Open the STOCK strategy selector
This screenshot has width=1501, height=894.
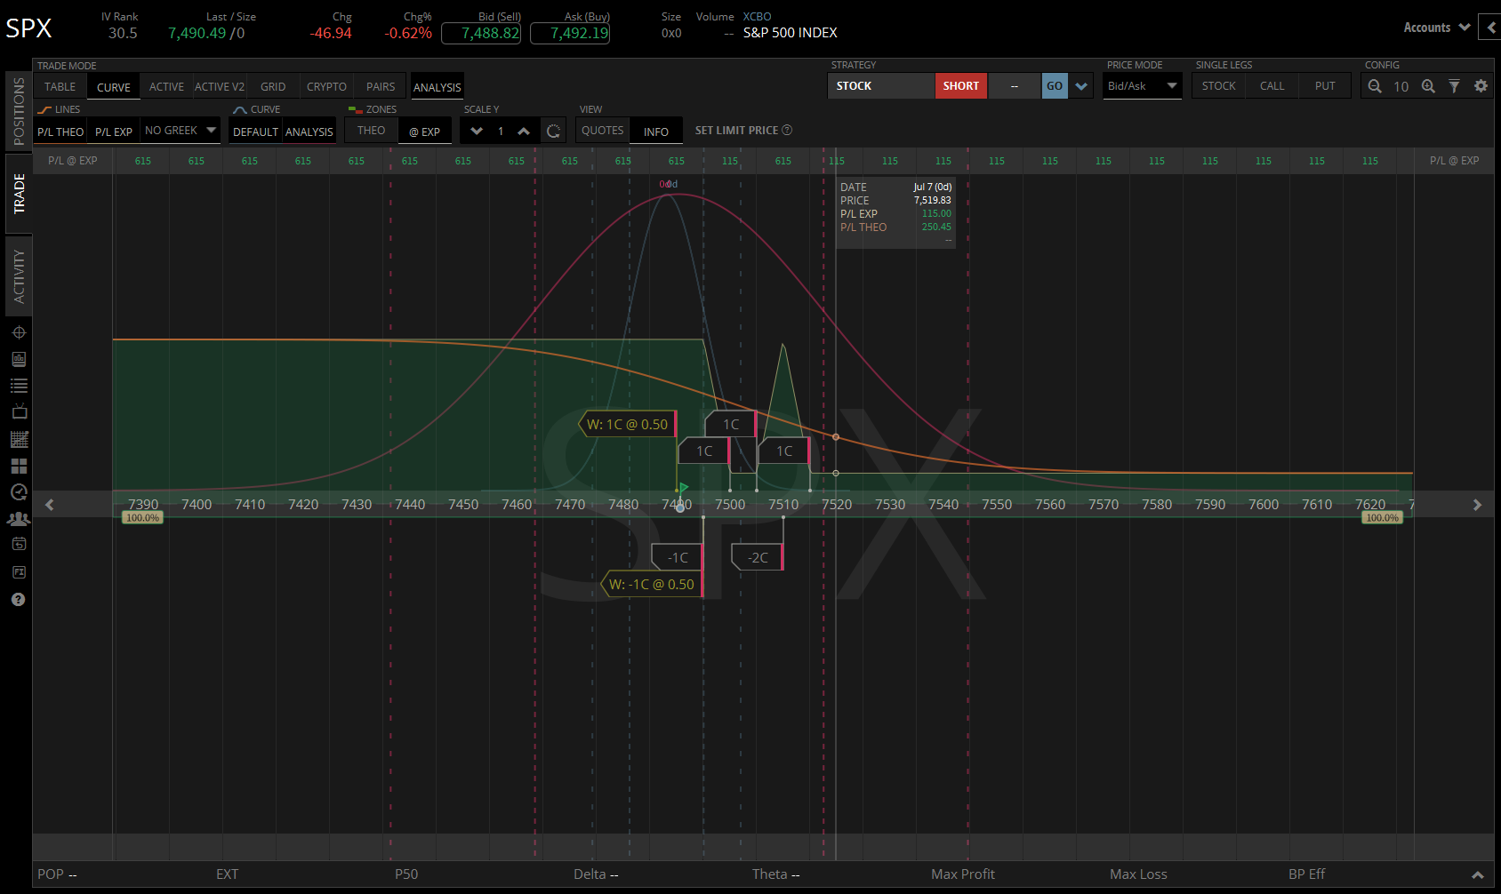click(880, 86)
